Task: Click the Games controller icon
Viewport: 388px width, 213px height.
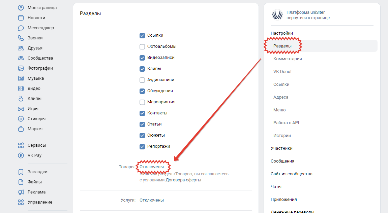Action: [x=21, y=109]
